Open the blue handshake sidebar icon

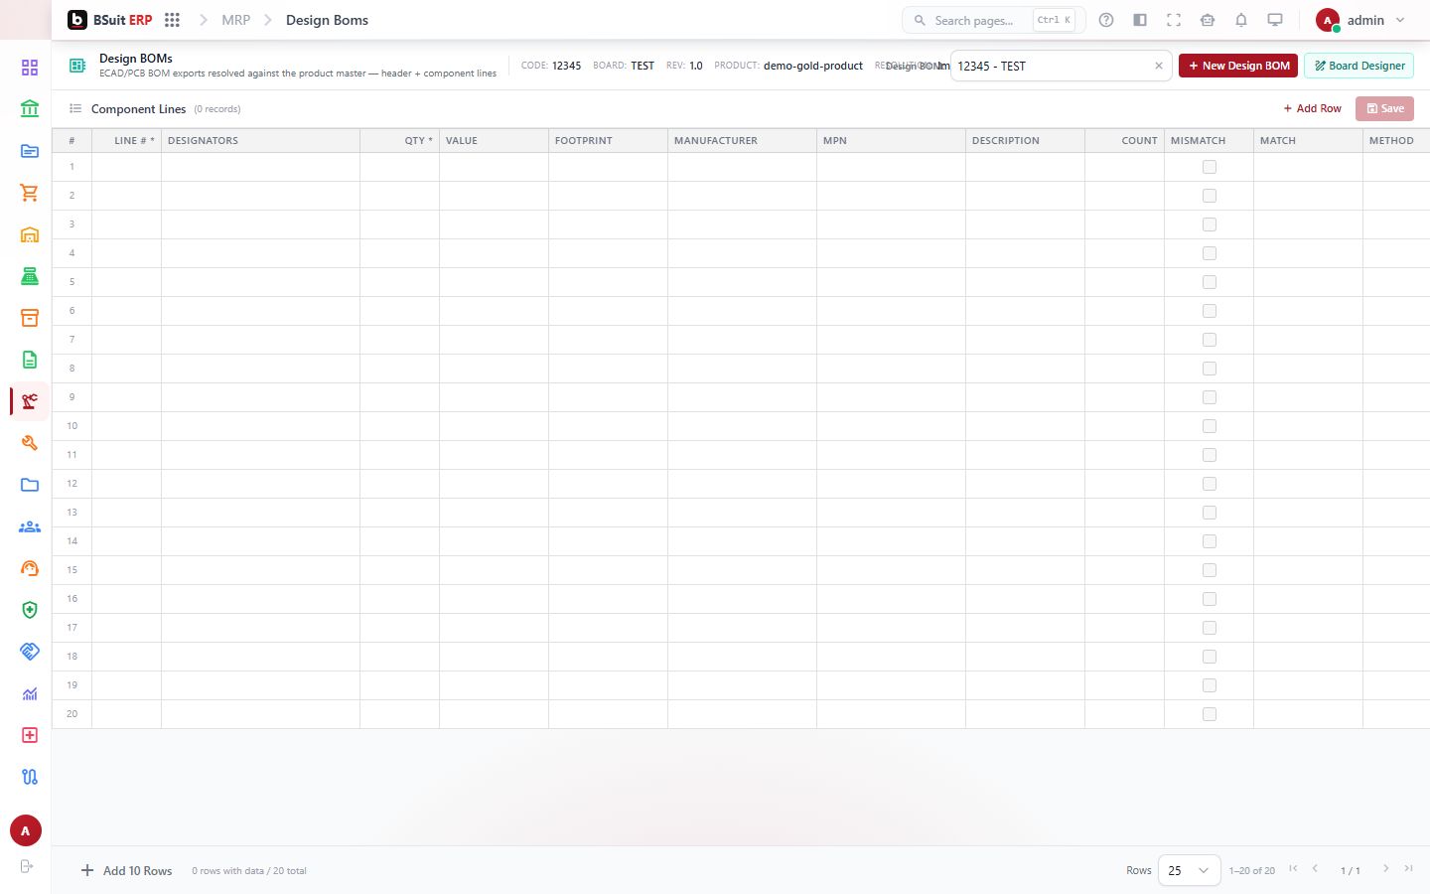point(29,652)
